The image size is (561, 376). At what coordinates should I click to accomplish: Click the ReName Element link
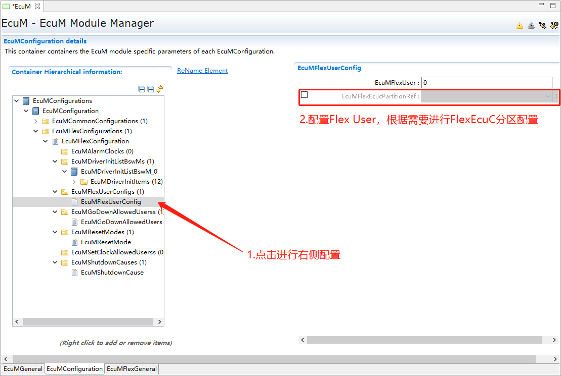202,71
